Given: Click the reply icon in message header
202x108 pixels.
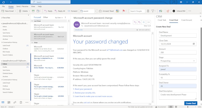Looking at the screenshot, I should point(135,22).
